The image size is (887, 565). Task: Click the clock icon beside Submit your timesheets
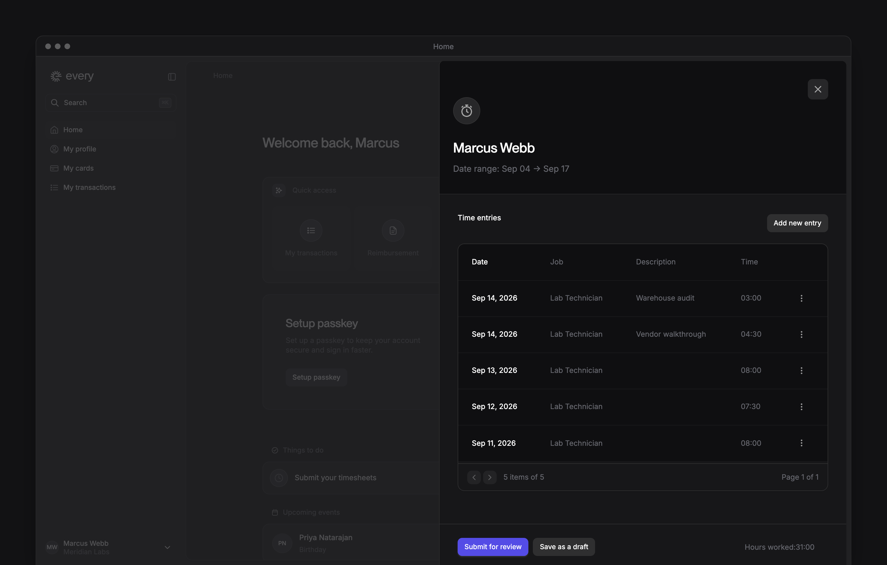click(279, 478)
